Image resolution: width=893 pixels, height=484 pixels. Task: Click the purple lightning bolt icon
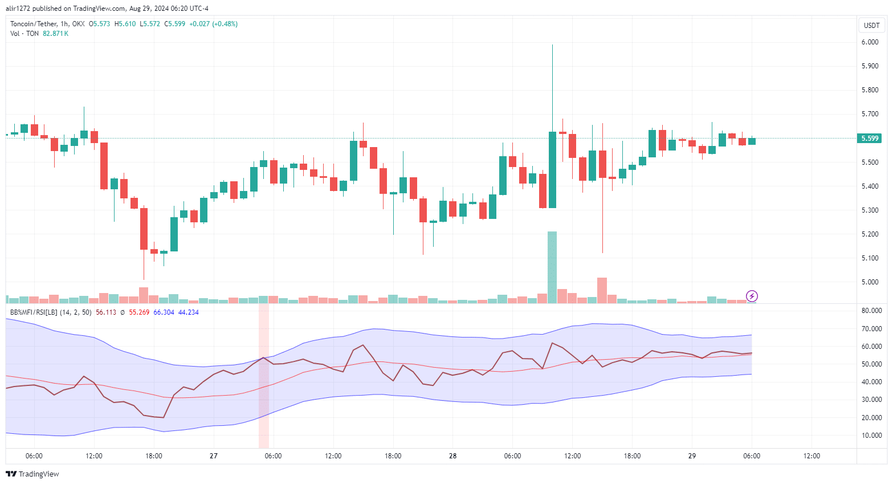(752, 296)
